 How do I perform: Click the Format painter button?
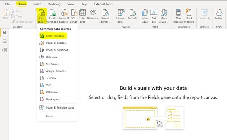pos(22,22)
